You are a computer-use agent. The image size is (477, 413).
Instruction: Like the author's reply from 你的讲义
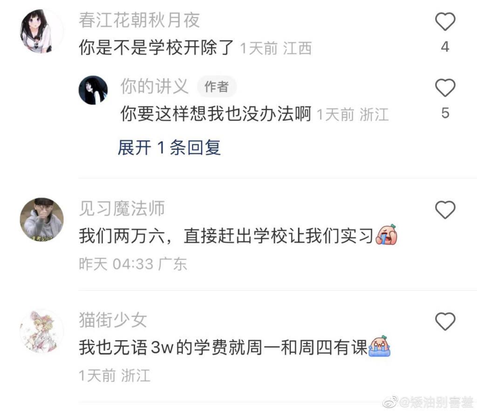(445, 88)
